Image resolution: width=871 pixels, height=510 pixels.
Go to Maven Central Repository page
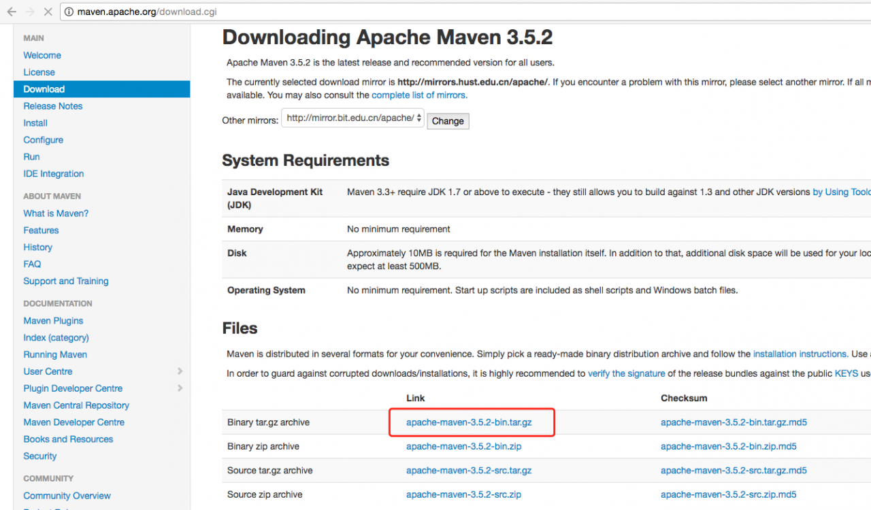point(76,405)
